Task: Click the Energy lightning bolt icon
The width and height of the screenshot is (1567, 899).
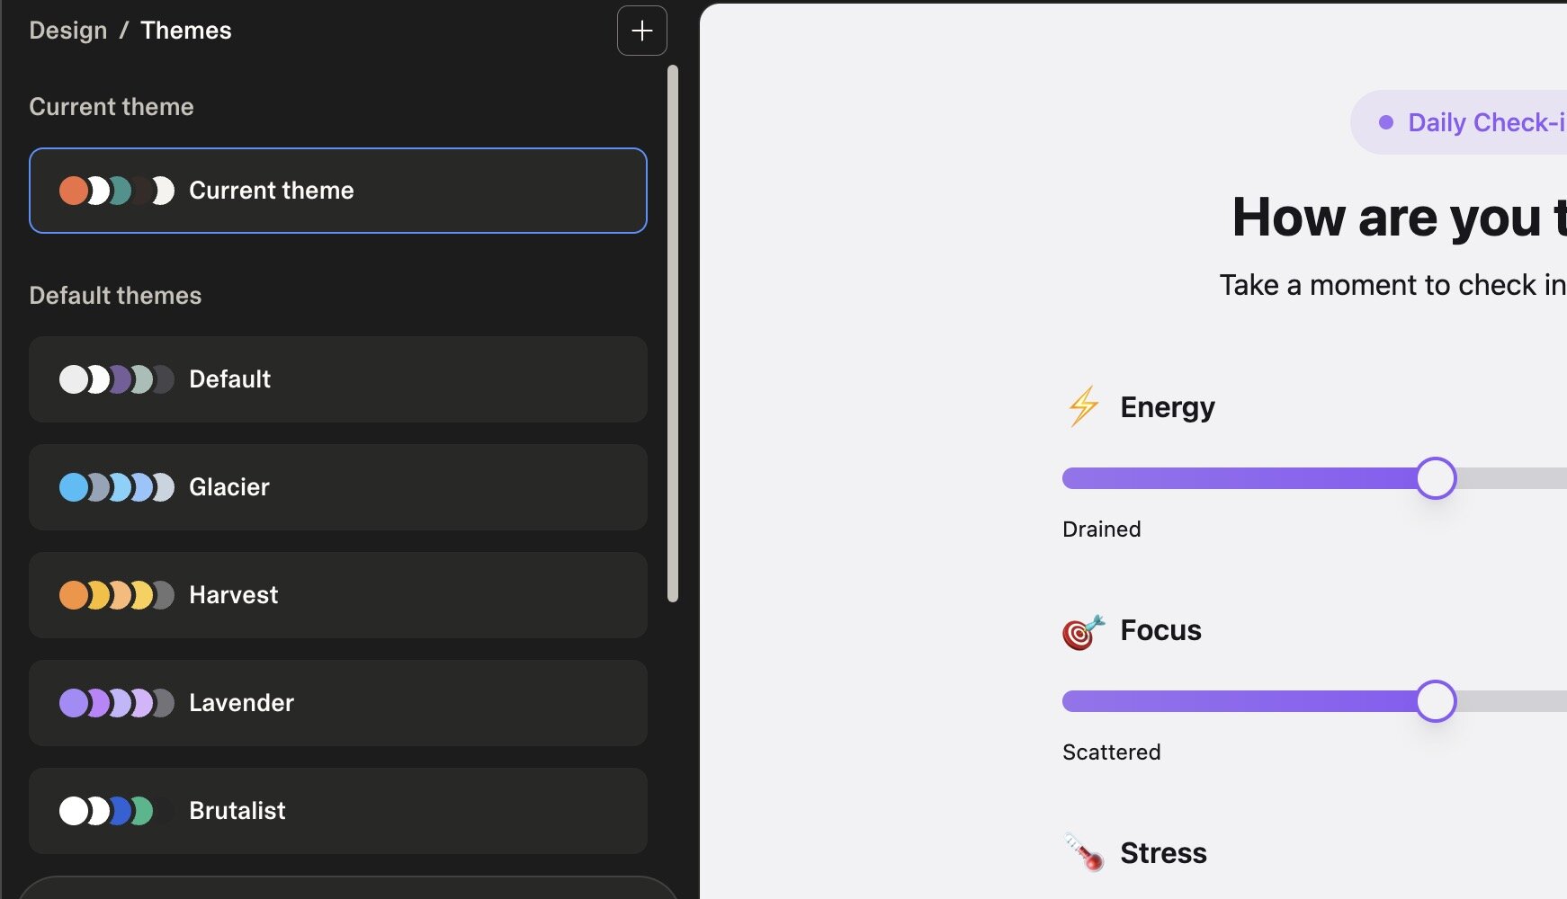Action: point(1083,406)
